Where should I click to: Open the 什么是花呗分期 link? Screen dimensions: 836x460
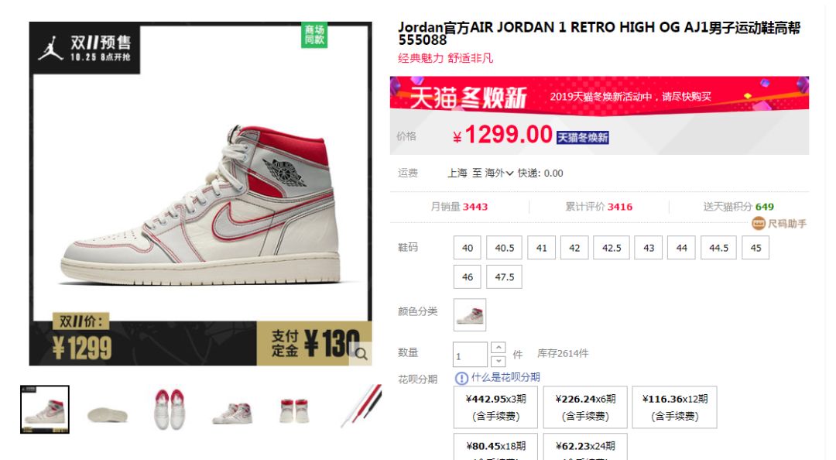pos(505,377)
